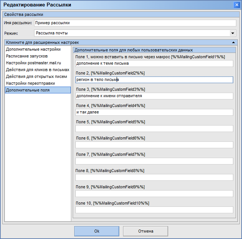
Task: Open Расписание запусков settings
Action: (27, 56)
